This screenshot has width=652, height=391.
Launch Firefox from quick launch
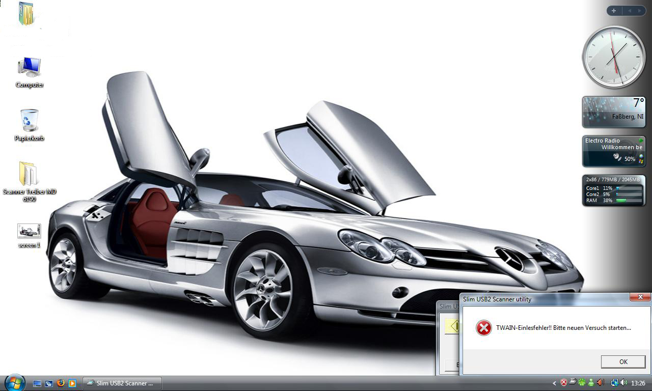(x=61, y=383)
